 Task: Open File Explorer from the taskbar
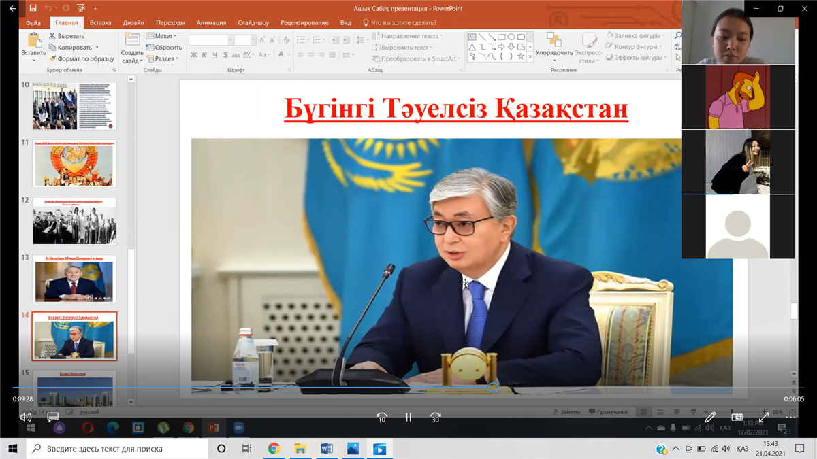[300, 449]
